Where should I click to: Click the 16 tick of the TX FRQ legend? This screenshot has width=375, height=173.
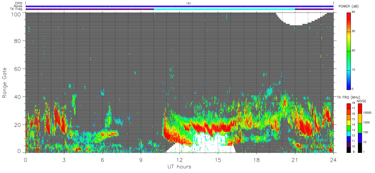tap(353, 114)
